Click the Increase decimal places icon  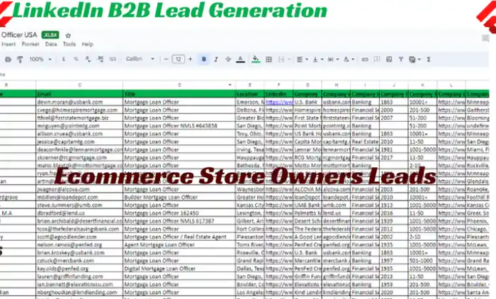click(101, 60)
